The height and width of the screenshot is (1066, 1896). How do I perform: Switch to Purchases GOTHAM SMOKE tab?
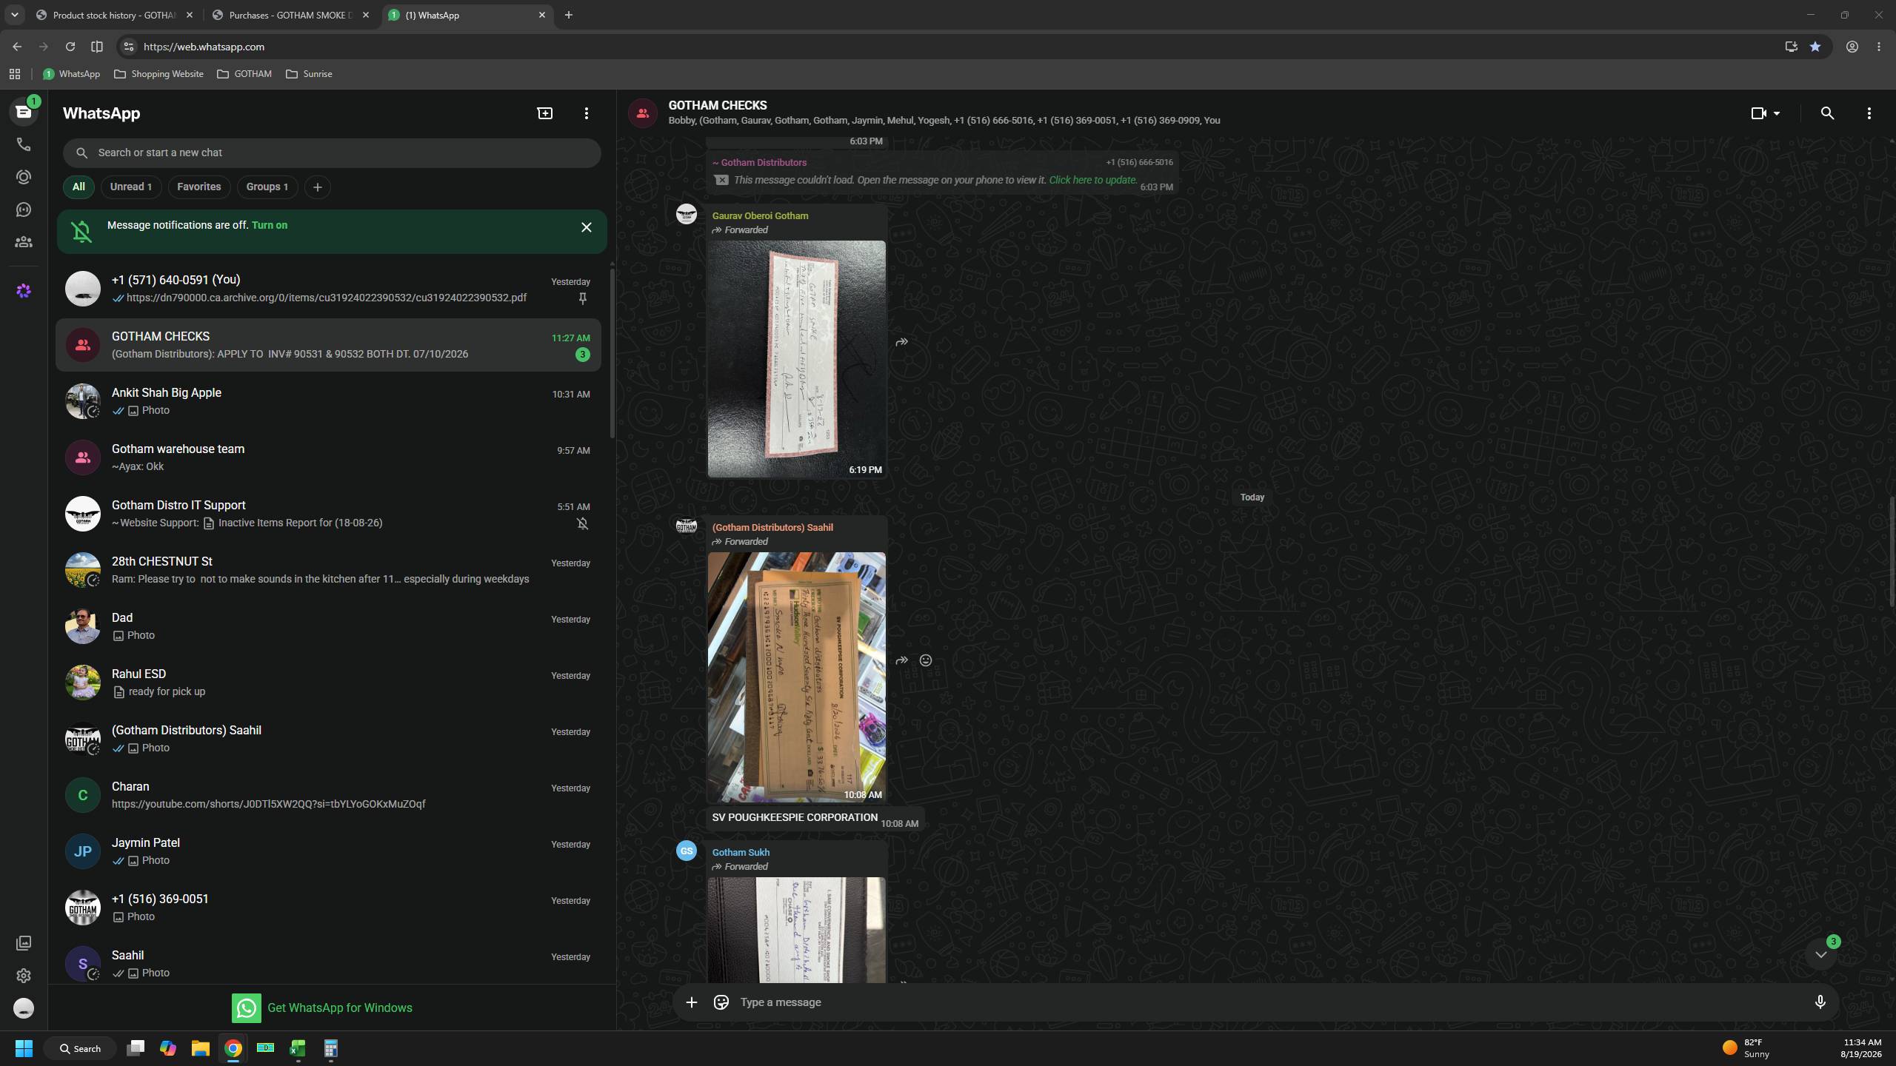[x=290, y=15]
